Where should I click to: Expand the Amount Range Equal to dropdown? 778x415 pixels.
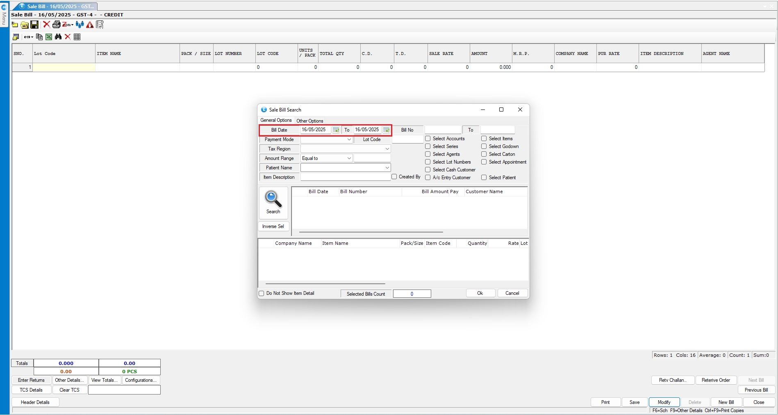(x=349, y=158)
